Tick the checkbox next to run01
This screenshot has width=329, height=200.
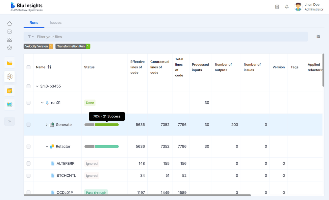pos(28,102)
